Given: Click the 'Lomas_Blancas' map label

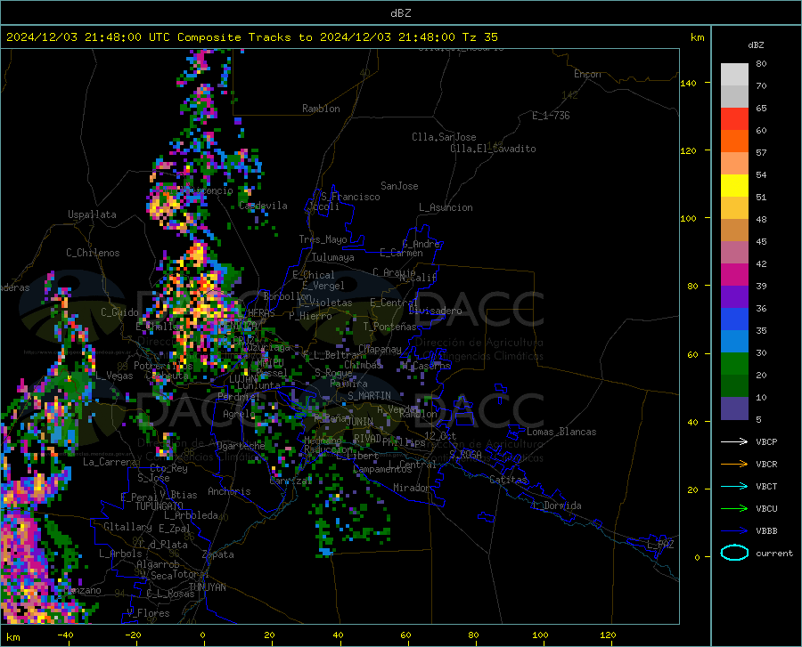Looking at the screenshot, I should 561,432.
